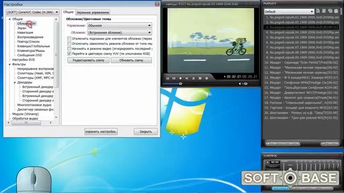This screenshot has width=344, height=193.
Task: Select playlist item 10 Моцарт Серенада 'Gran Partita'
Action: (x=301, y=63)
